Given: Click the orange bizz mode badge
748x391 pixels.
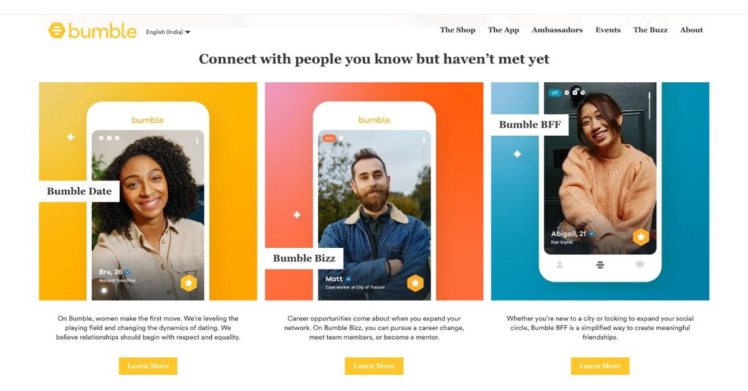Looking at the screenshot, I should coord(329,138).
